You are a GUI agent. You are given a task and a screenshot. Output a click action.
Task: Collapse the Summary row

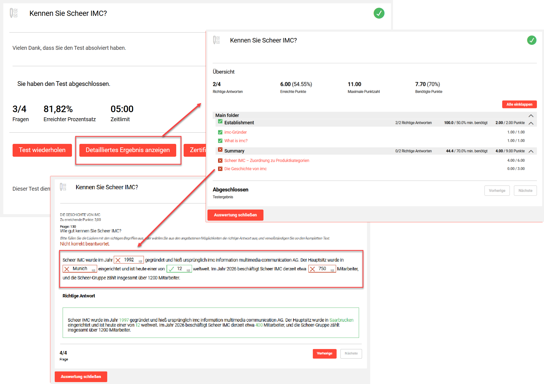(x=531, y=151)
